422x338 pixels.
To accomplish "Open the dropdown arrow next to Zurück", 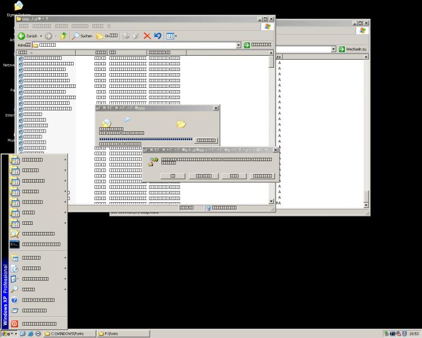I will (x=41, y=36).
